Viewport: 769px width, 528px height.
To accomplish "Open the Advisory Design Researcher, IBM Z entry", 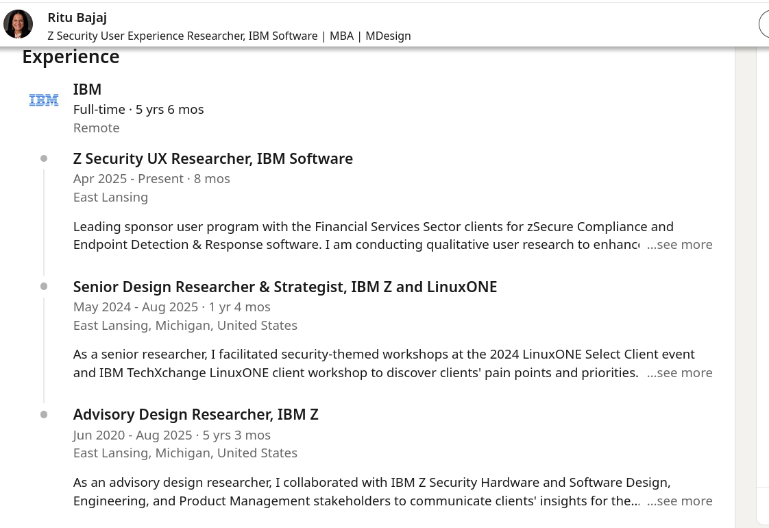I will (195, 414).
